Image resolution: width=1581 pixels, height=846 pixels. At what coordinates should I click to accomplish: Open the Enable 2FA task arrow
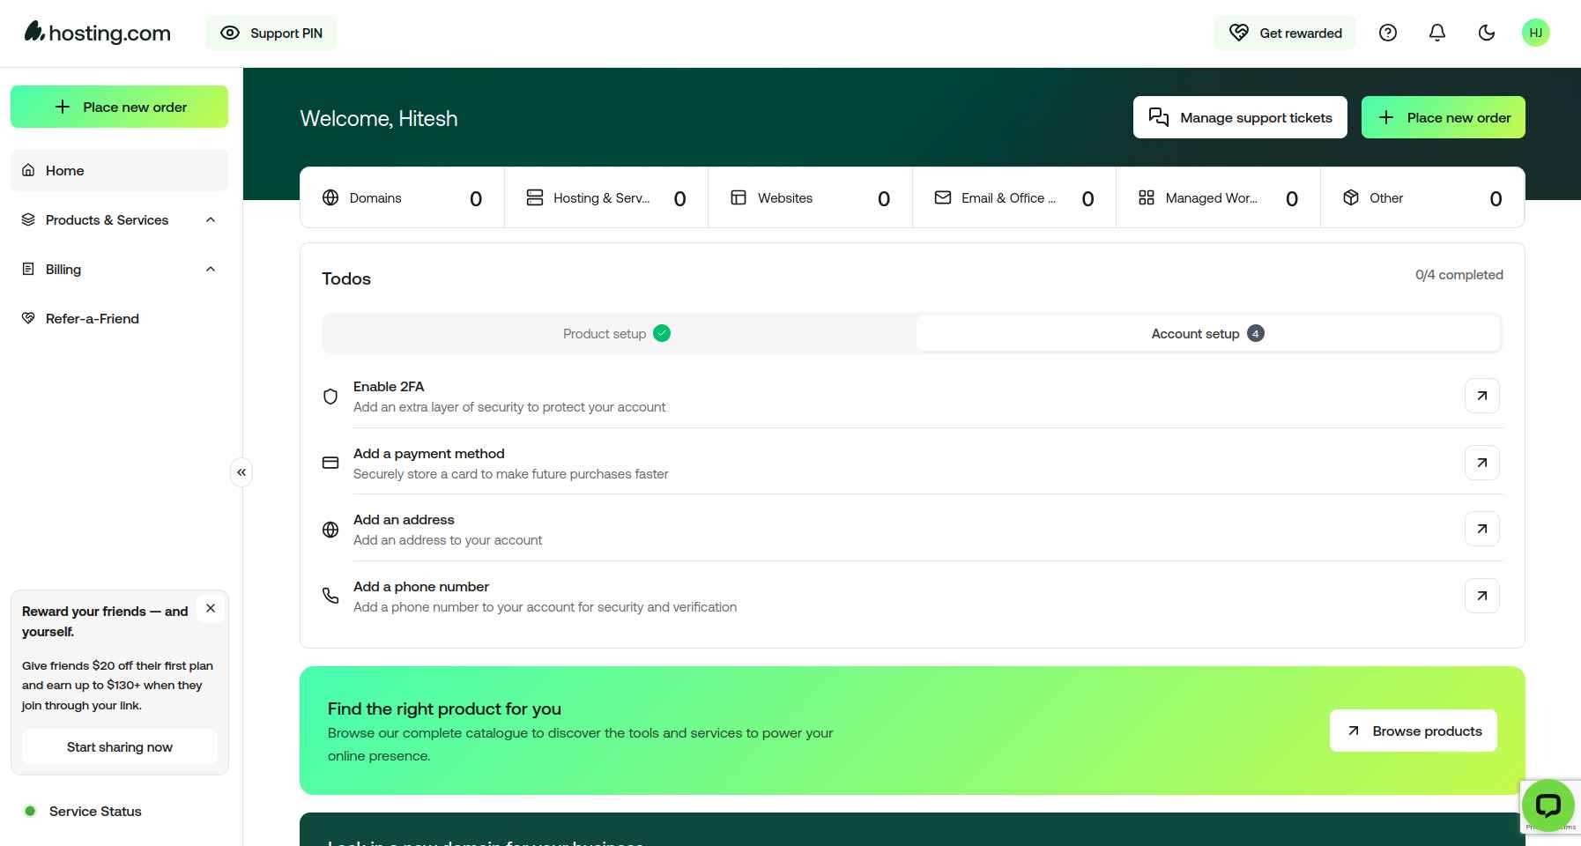pyautogui.click(x=1481, y=396)
